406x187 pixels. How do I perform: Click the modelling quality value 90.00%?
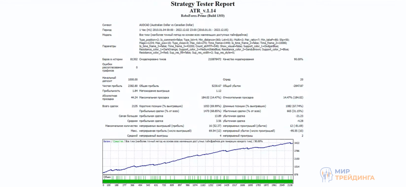298,59
